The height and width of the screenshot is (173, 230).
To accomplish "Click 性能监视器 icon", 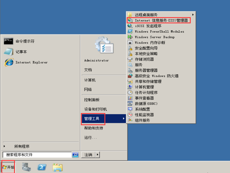I will pyautogui.click(x=130, y=115).
